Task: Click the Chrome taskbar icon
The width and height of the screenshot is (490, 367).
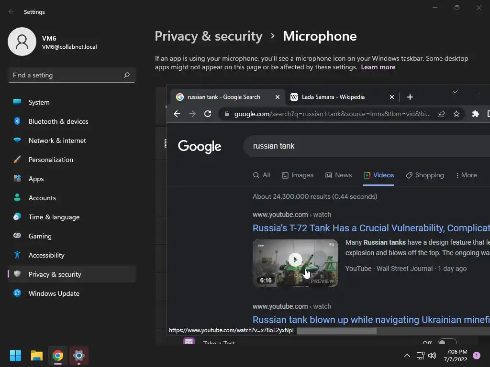Action: (58, 356)
